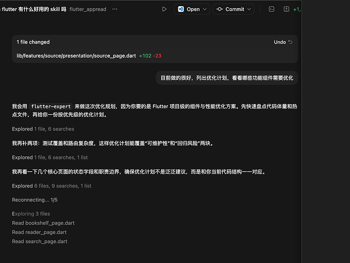Open source_page.dart changed file
350x263 pixels.
(x=76, y=56)
